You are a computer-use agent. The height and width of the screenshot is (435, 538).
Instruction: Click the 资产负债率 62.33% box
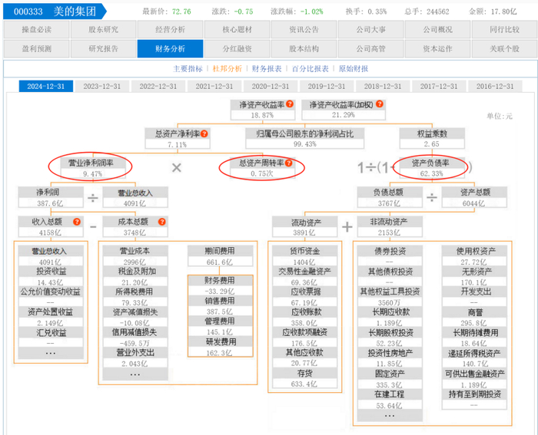click(x=432, y=168)
